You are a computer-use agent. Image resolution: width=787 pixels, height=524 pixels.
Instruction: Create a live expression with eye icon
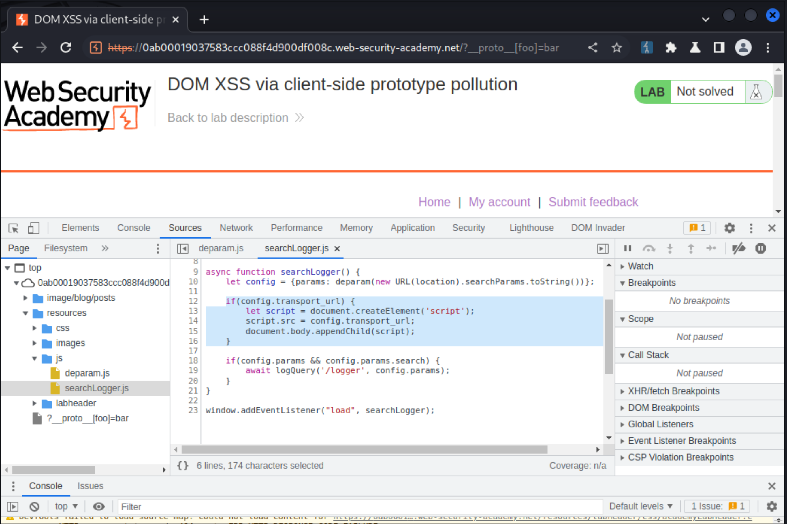tap(99, 507)
